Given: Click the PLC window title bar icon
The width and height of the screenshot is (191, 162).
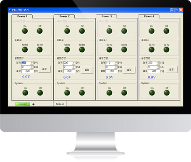Looking at the screenshot, I should 10,10.
